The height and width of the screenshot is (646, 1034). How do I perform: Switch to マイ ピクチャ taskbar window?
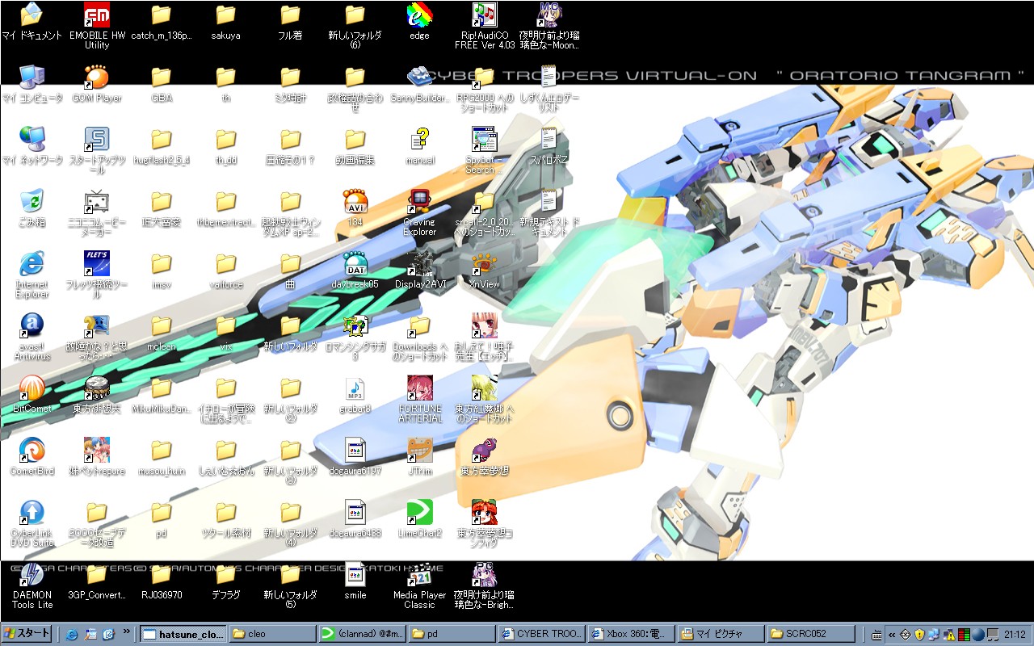pyautogui.click(x=721, y=634)
